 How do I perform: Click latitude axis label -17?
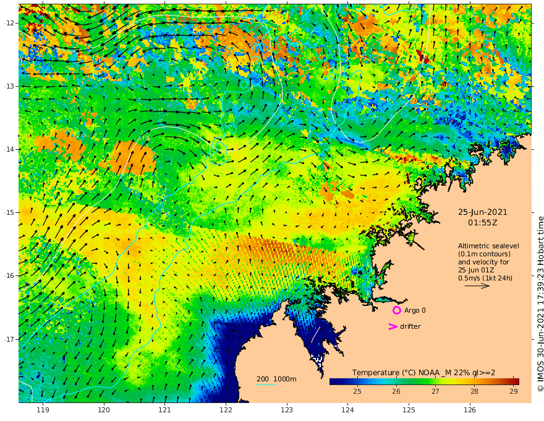coord(9,339)
